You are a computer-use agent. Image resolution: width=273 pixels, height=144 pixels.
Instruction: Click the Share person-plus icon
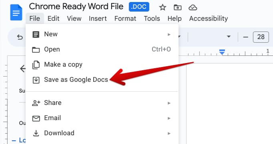tap(36, 103)
